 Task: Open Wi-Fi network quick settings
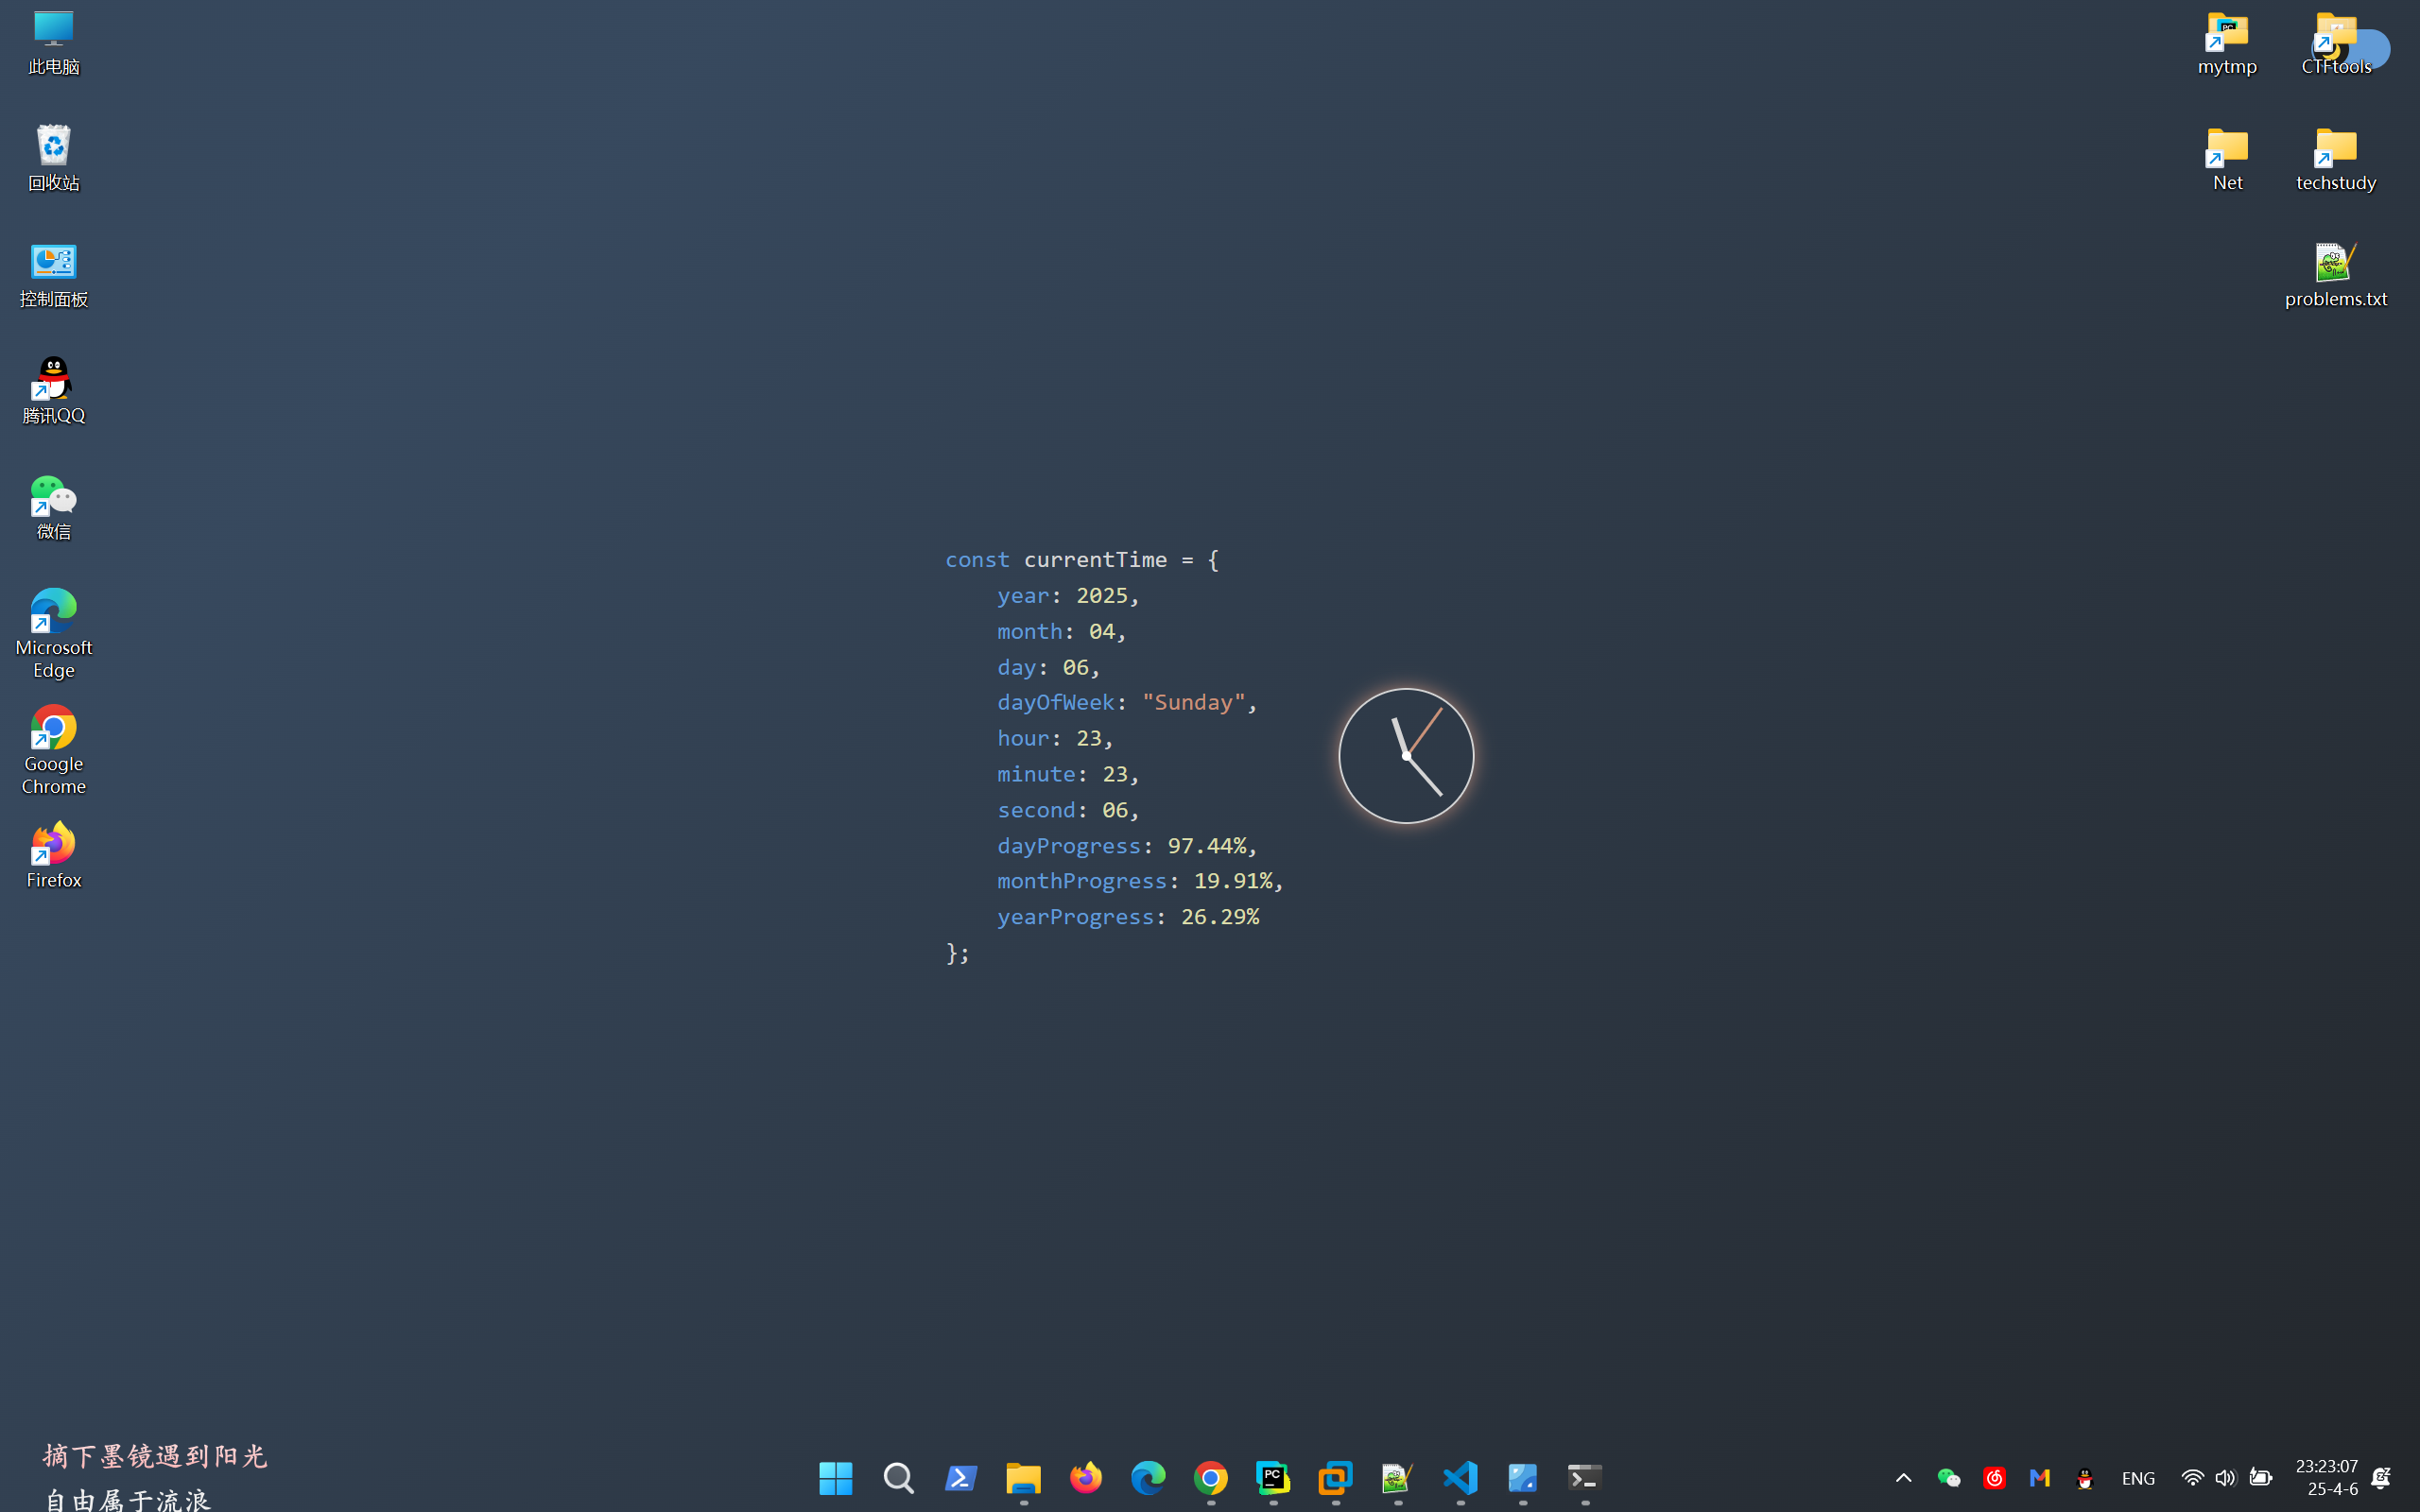pyautogui.click(x=2191, y=1477)
